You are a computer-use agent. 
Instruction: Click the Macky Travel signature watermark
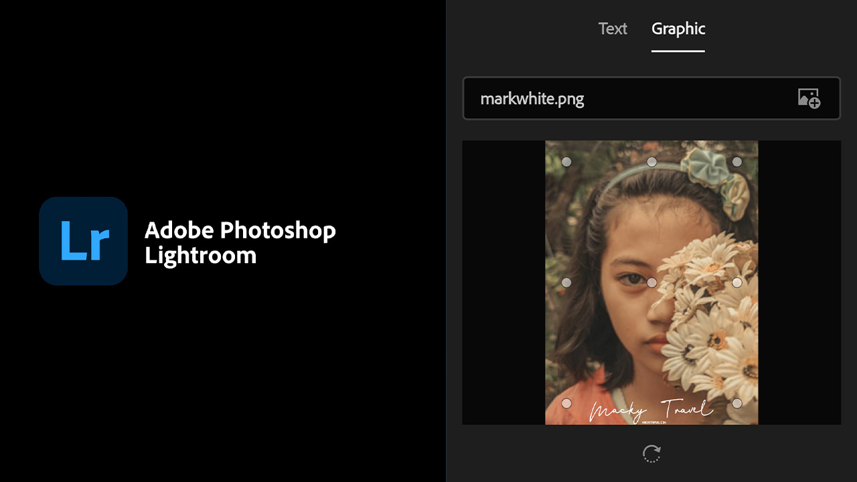pos(649,410)
